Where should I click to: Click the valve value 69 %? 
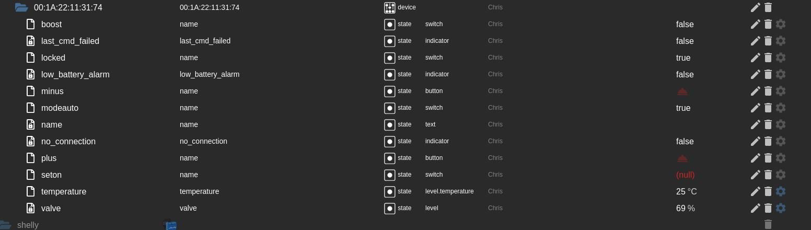pyautogui.click(x=685, y=208)
